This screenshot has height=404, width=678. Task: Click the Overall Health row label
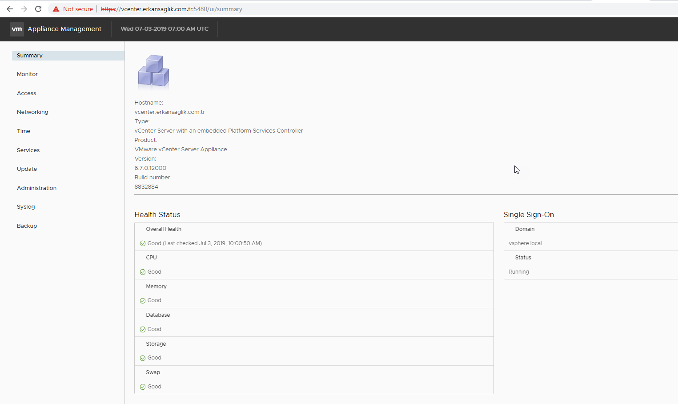point(164,229)
